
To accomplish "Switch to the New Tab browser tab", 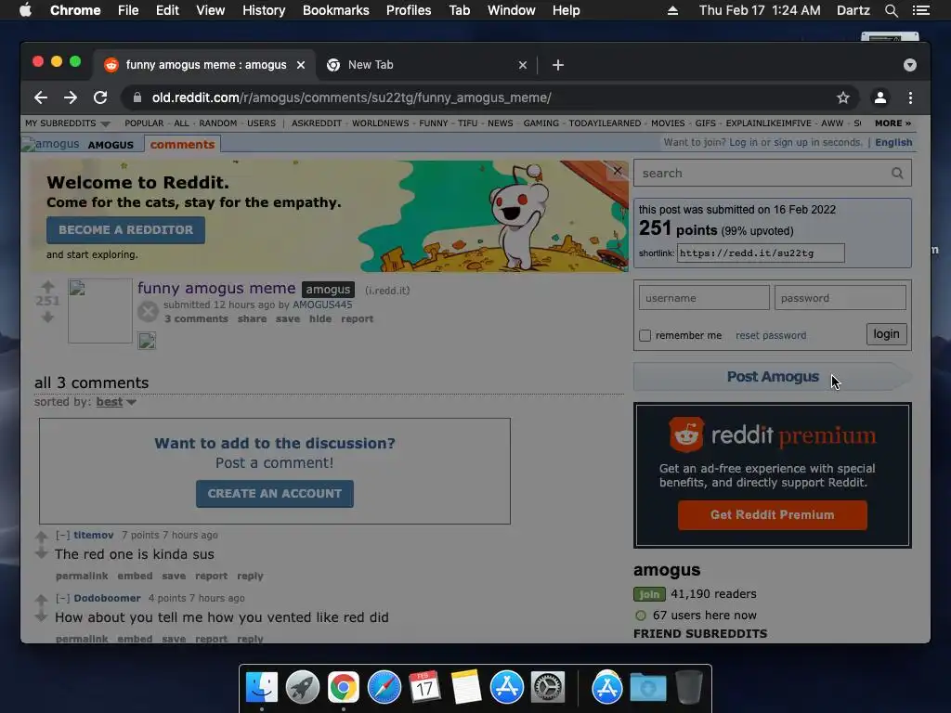I will coord(427,65).
